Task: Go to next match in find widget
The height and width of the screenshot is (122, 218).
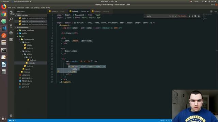Action: tap(192, 16)
